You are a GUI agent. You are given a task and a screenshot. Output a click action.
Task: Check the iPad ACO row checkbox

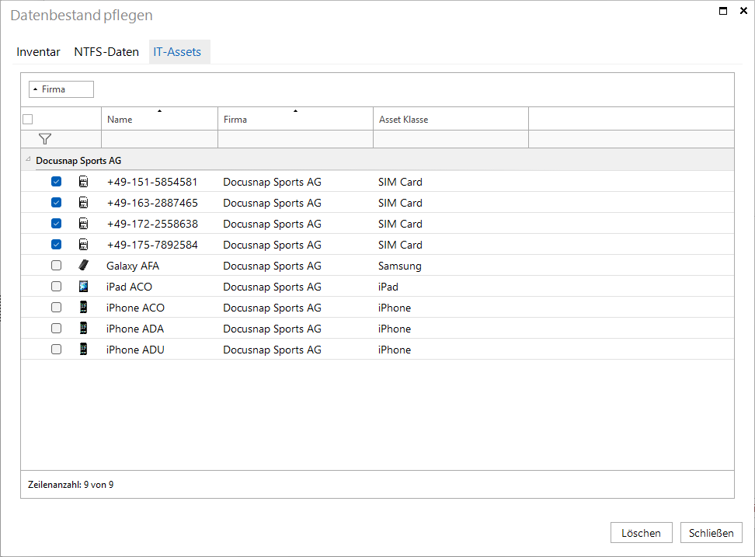tap(57, 287)
